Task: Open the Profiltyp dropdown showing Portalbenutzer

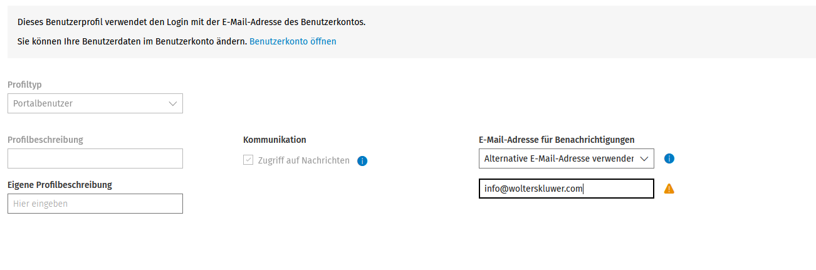Action: click(95, 103)
